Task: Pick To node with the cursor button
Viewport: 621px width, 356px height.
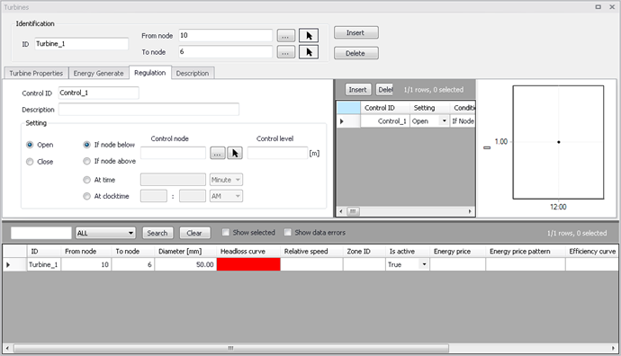Action: click(309, 52)
